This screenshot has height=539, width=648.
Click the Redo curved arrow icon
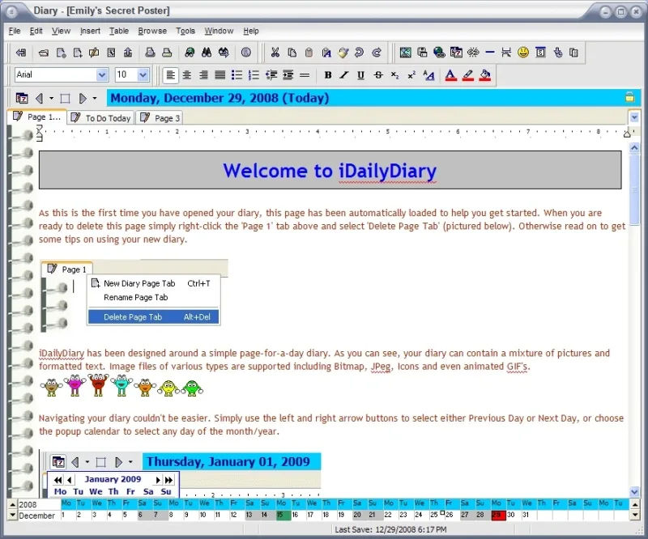pos(377,53)
